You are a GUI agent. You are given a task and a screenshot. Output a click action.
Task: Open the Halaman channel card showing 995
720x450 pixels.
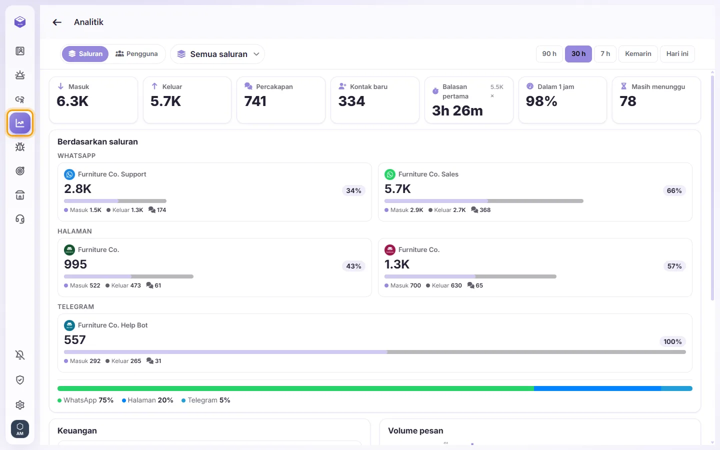215,267
